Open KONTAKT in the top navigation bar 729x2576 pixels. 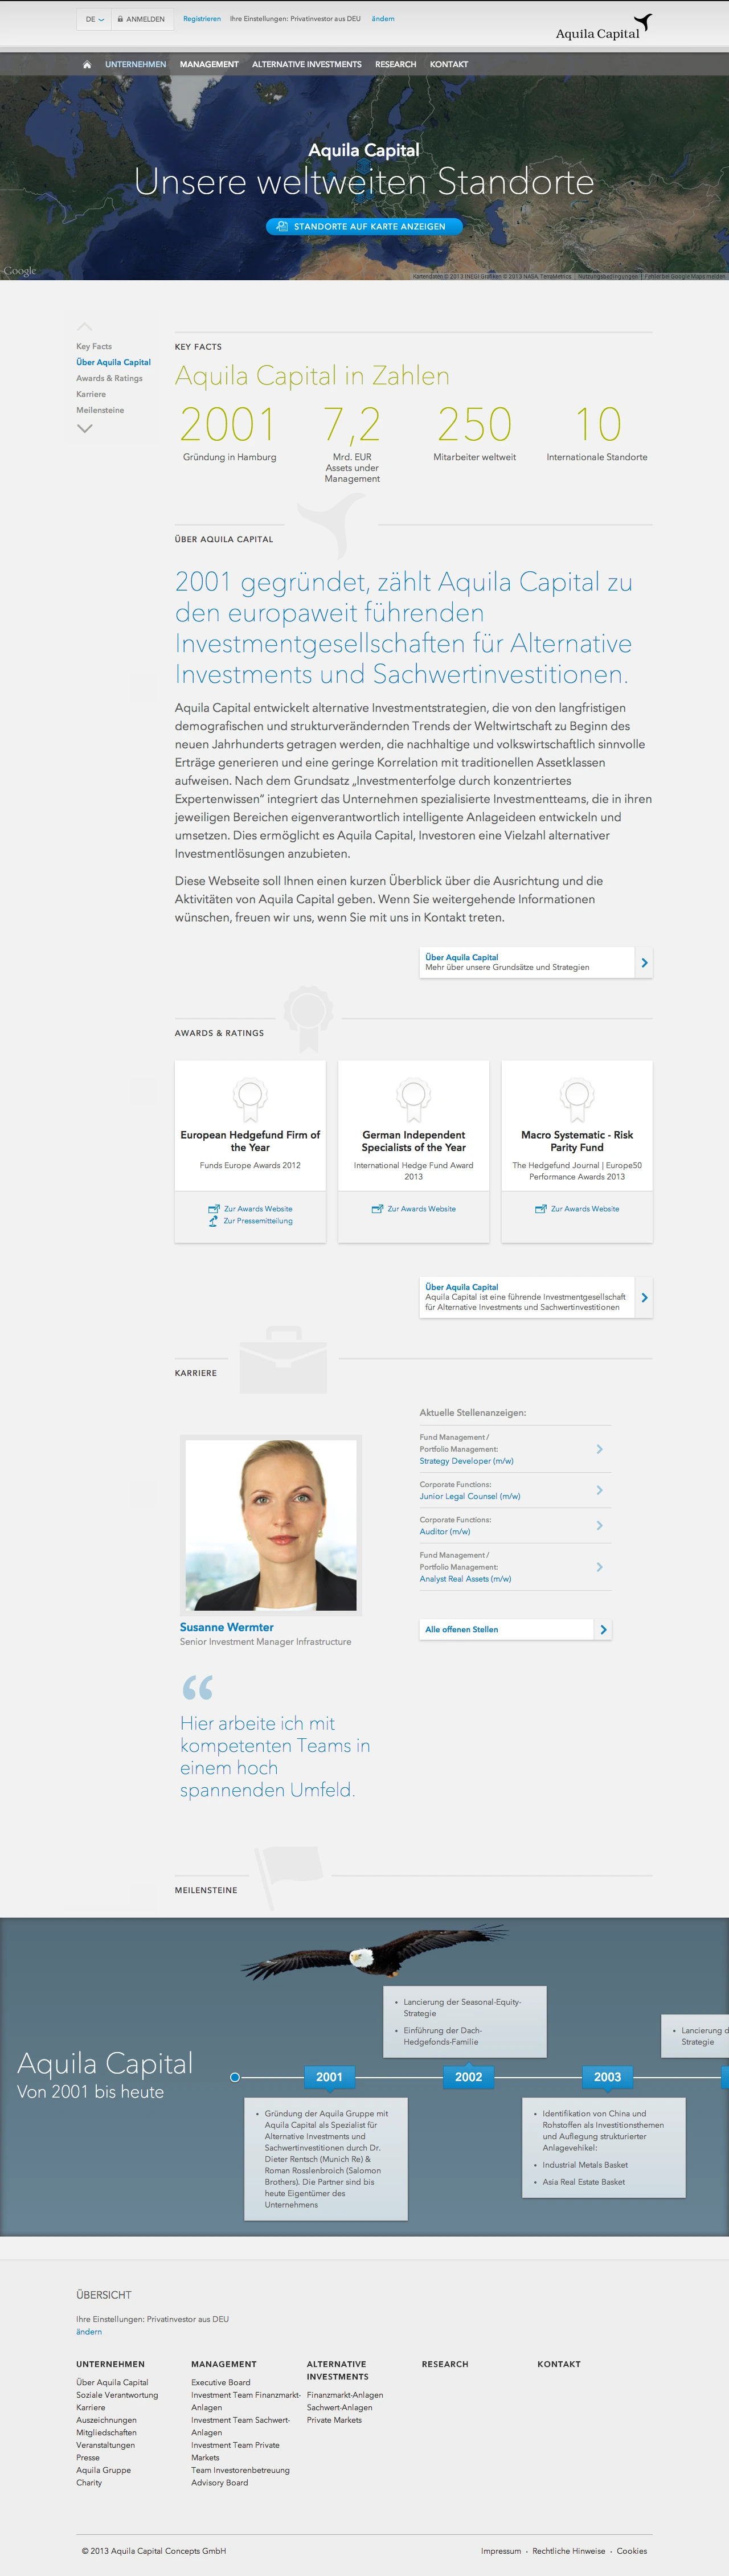[449, 64]
